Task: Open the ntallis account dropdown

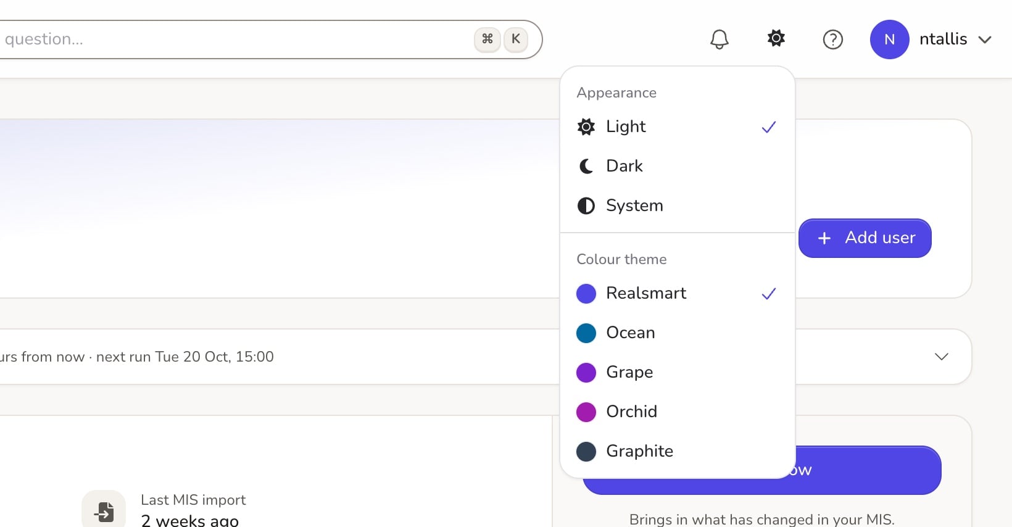Action: point(931,39)
